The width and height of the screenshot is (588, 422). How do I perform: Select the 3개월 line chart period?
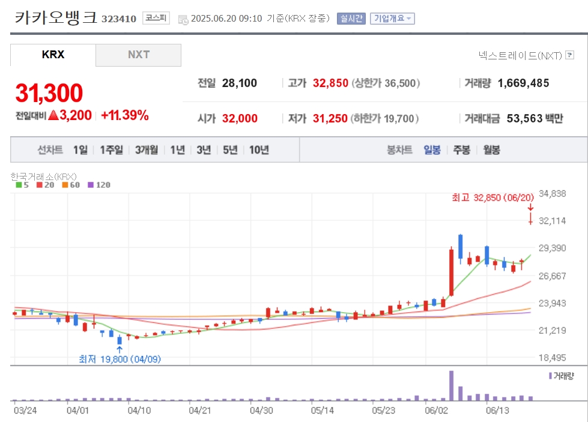tap(147, 150)
